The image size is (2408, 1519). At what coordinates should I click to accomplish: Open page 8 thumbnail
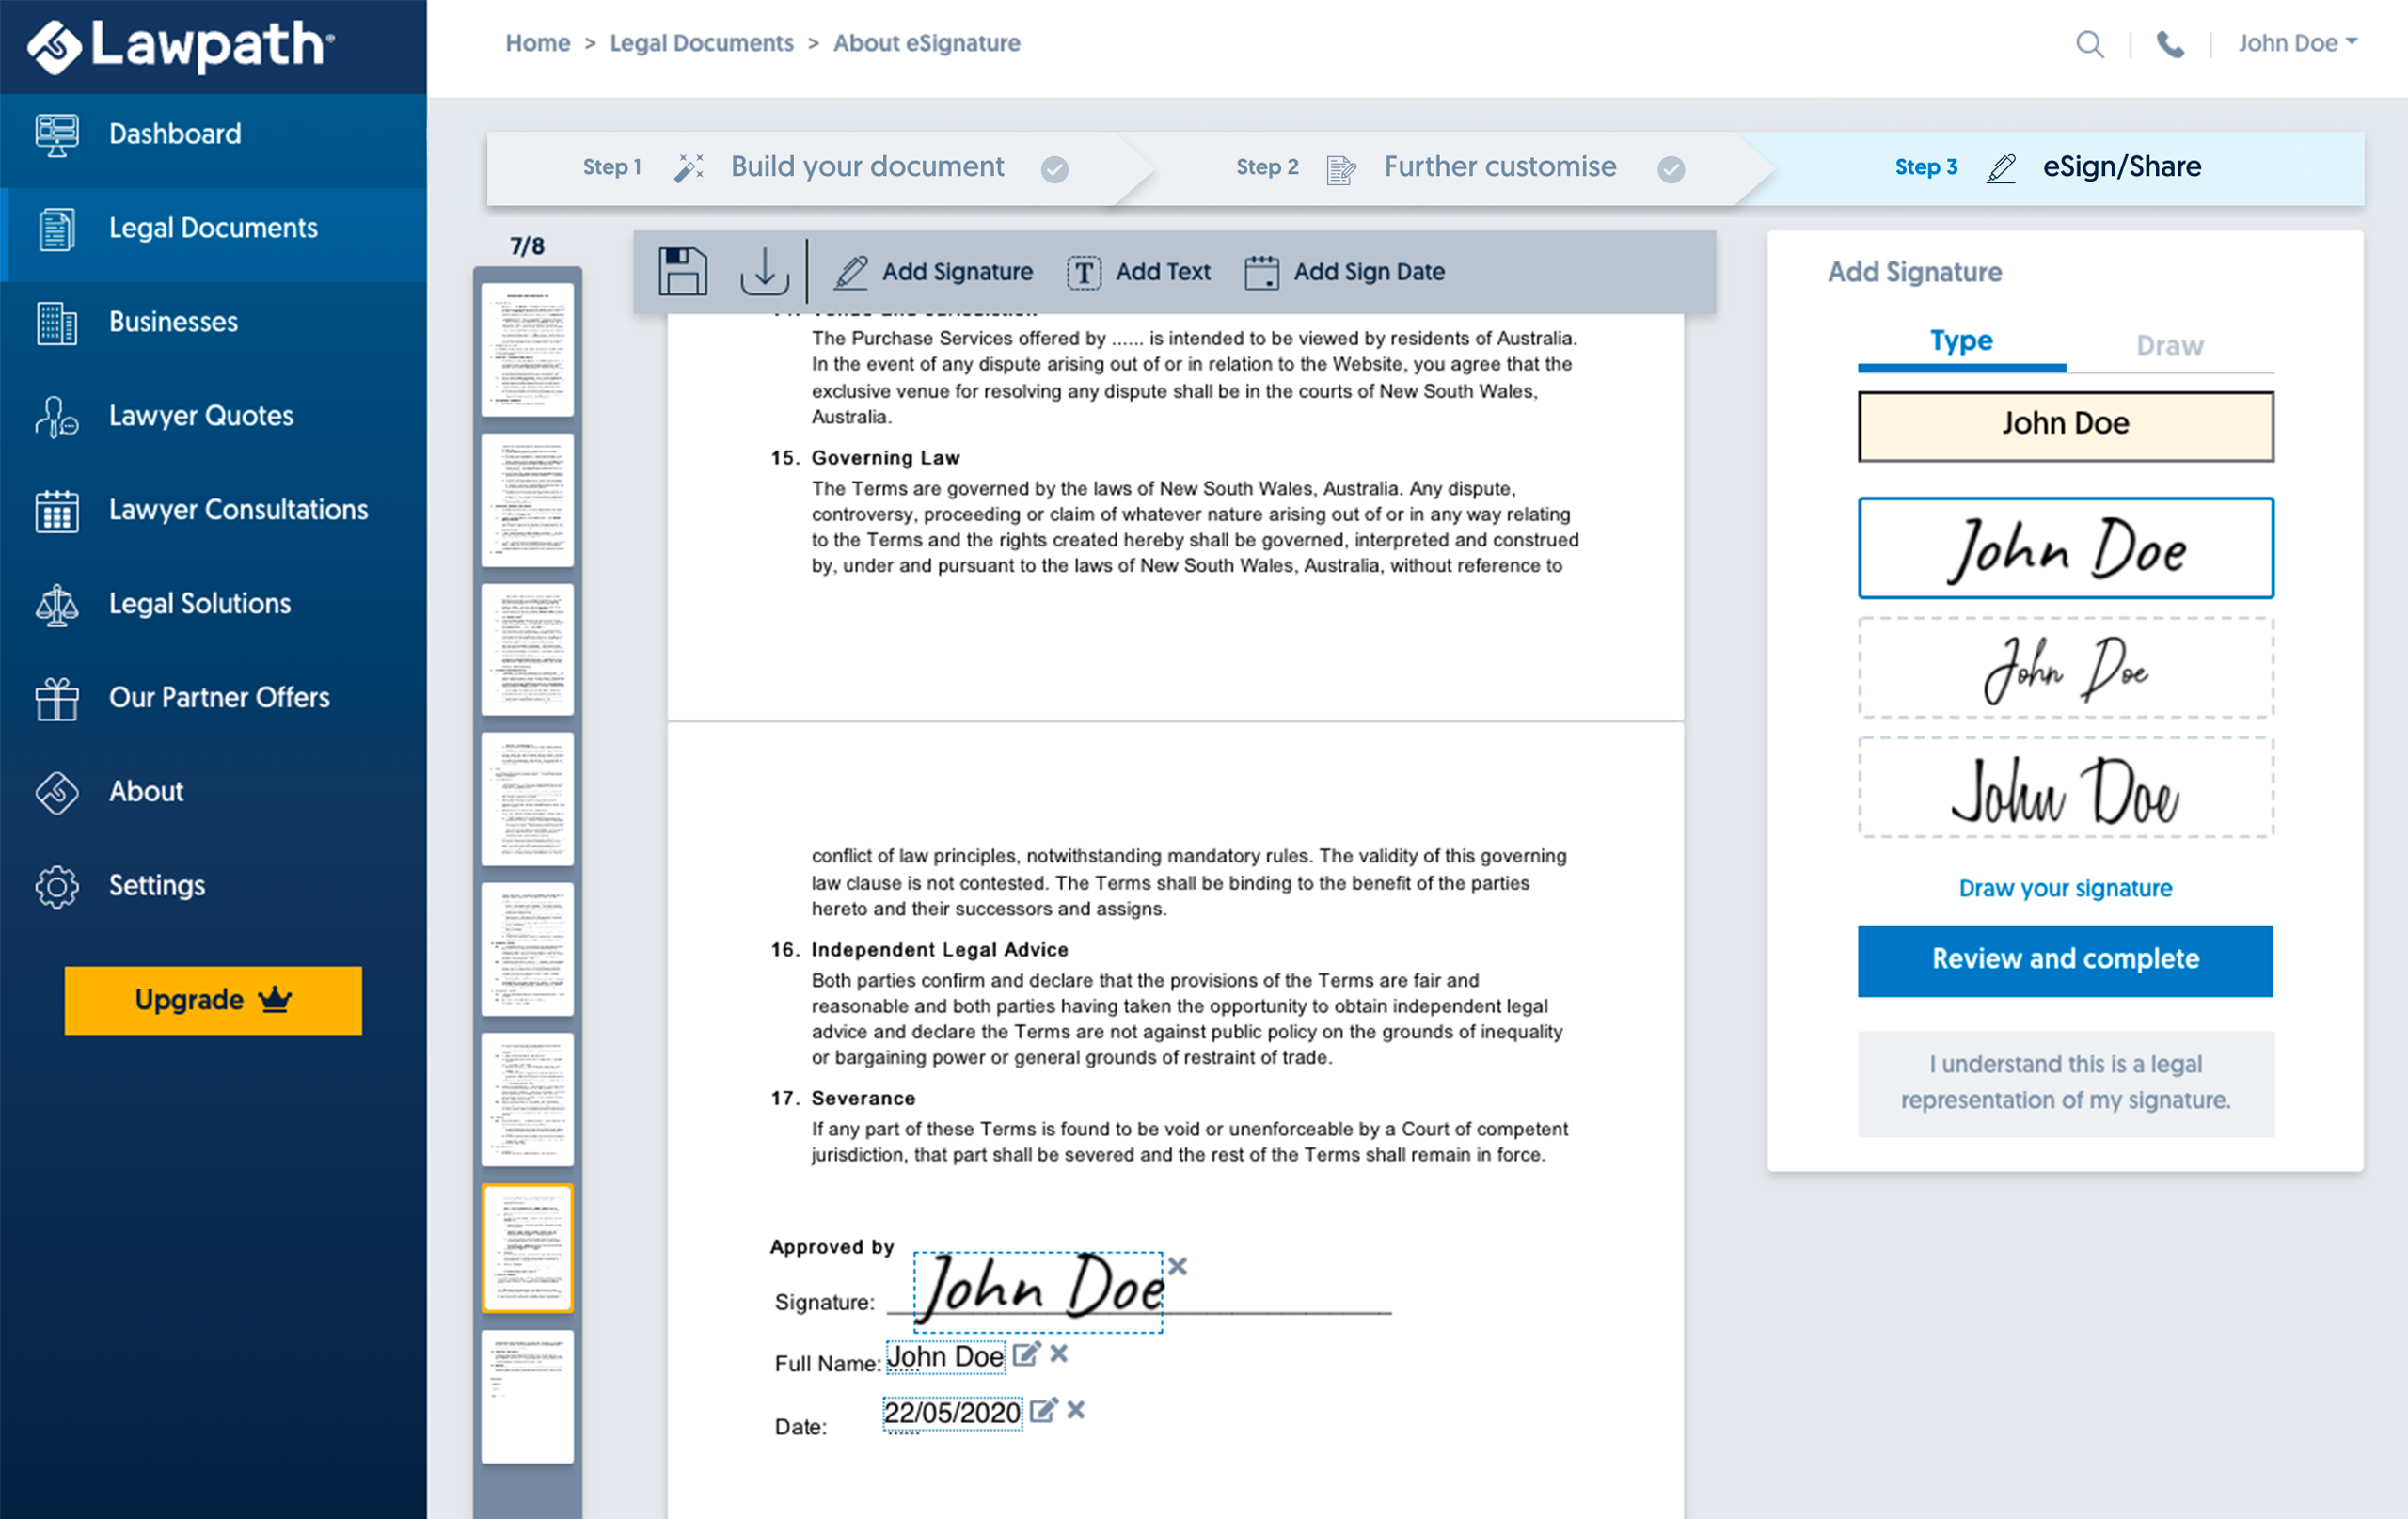(527, 1397)
